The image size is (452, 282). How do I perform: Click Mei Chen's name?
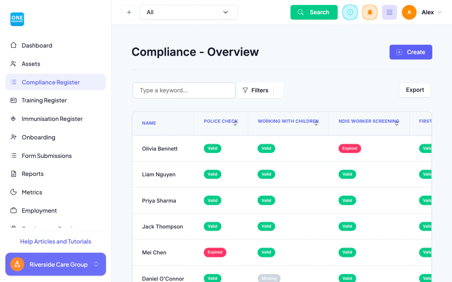(154, 252)
